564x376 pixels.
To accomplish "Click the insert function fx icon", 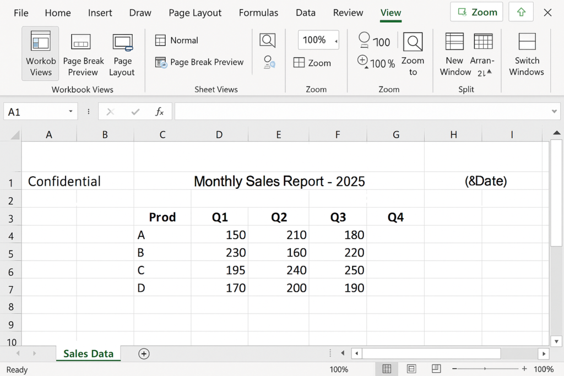I will (159, 112).
